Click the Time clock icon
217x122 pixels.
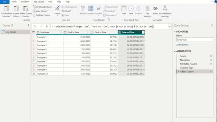131,8
